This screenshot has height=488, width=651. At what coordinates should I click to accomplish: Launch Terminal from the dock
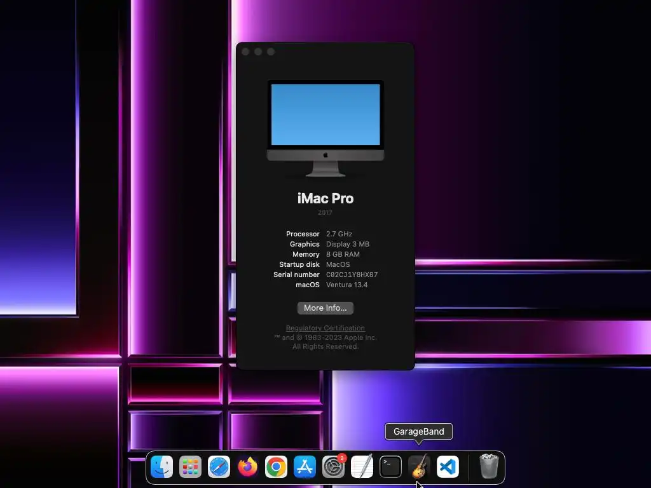click(391, 466)
